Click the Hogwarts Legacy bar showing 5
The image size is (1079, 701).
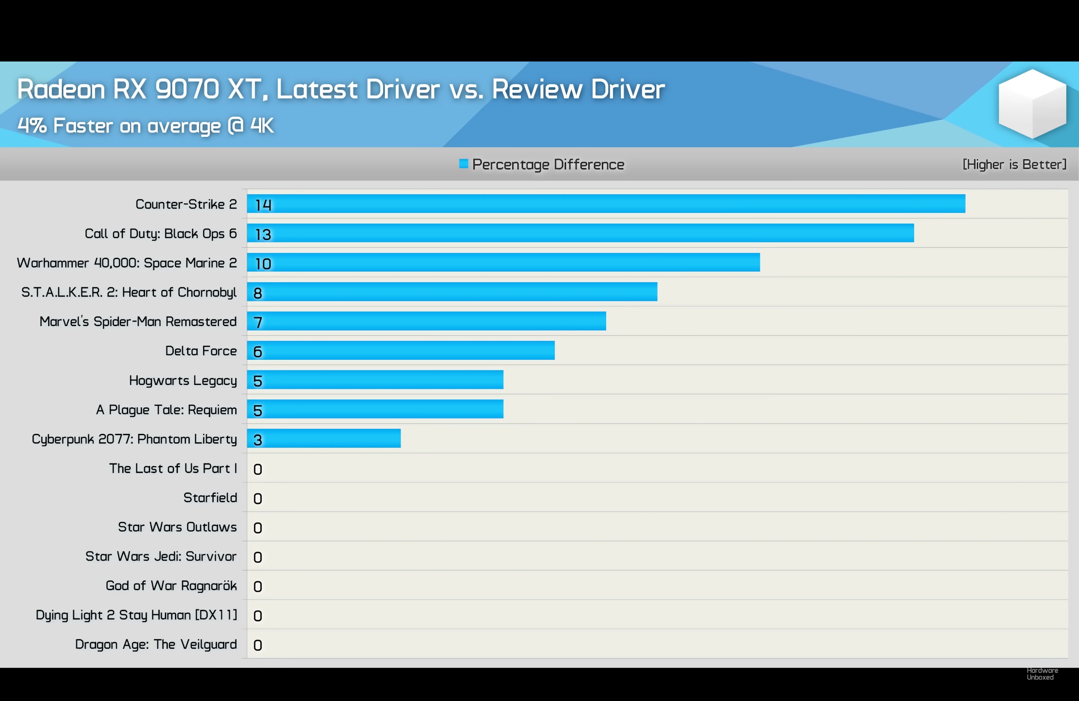point(375,379)
